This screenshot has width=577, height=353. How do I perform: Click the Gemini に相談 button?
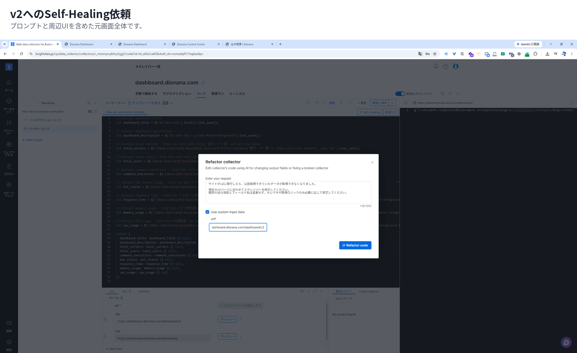pyautogui.click(x=528, y=44)
